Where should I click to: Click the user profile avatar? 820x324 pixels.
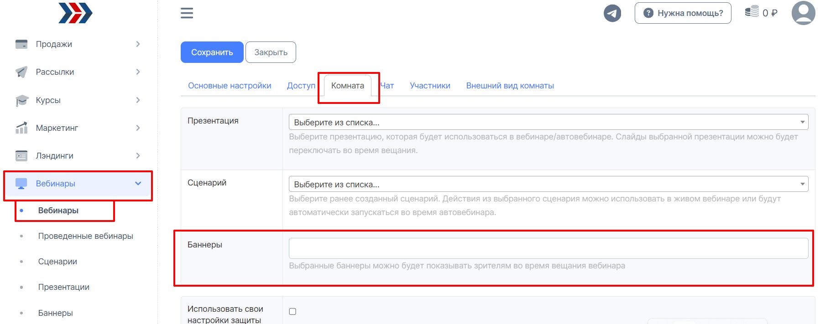[803, 13]
